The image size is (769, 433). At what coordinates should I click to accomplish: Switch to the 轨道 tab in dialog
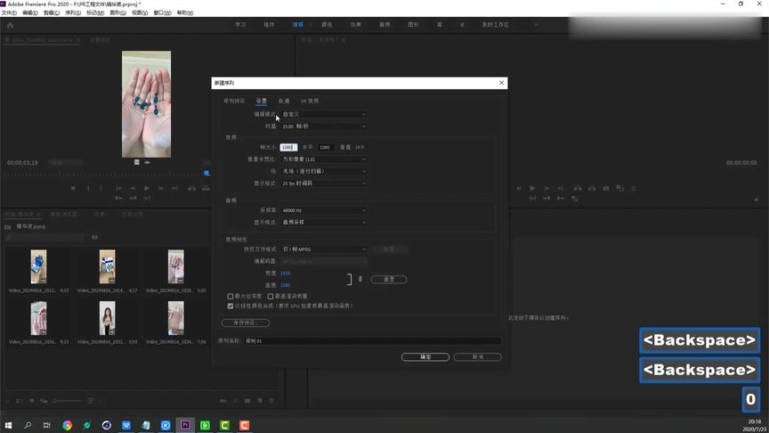coord(284,101)
